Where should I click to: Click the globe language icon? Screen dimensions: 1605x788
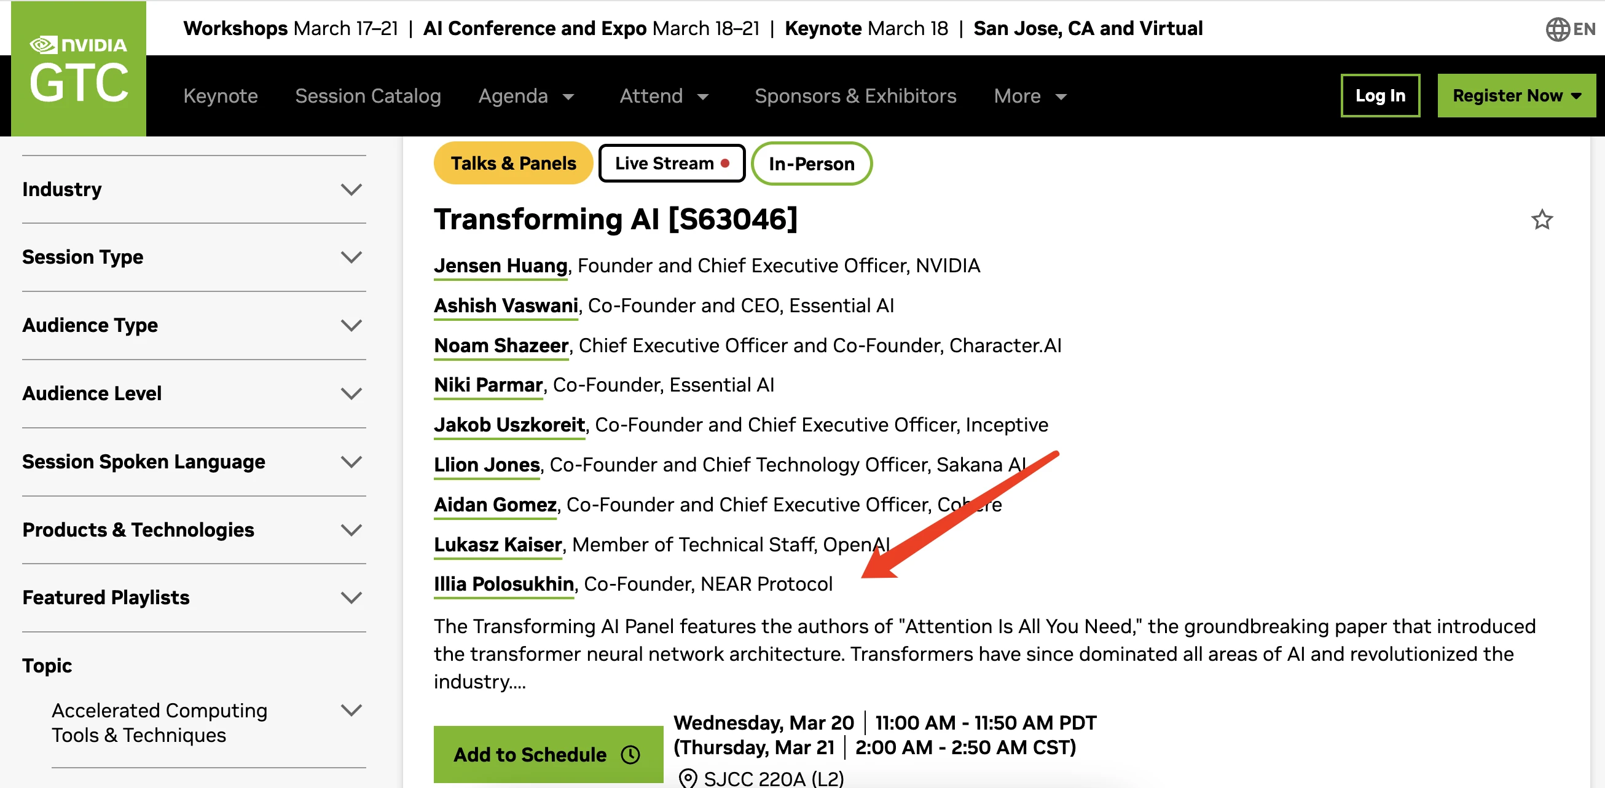coord(1557,30)
